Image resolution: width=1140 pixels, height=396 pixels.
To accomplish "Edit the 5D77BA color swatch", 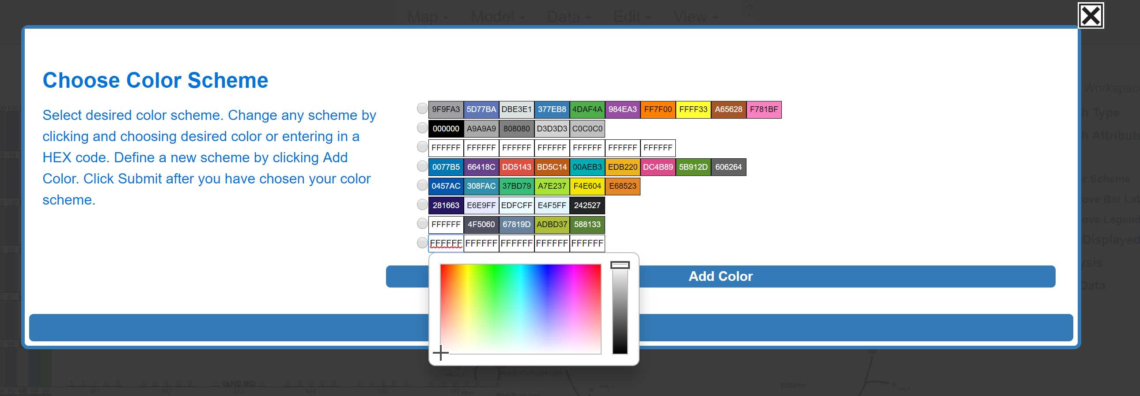I will coord(481,110).
